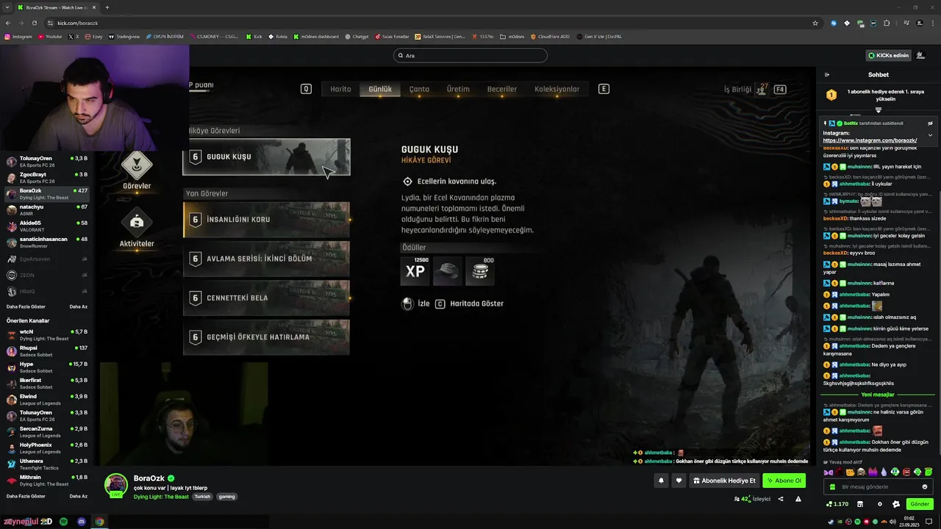Select the Üretim game tab
Viewport: 941px width, 529px height.
pos(458,89)
